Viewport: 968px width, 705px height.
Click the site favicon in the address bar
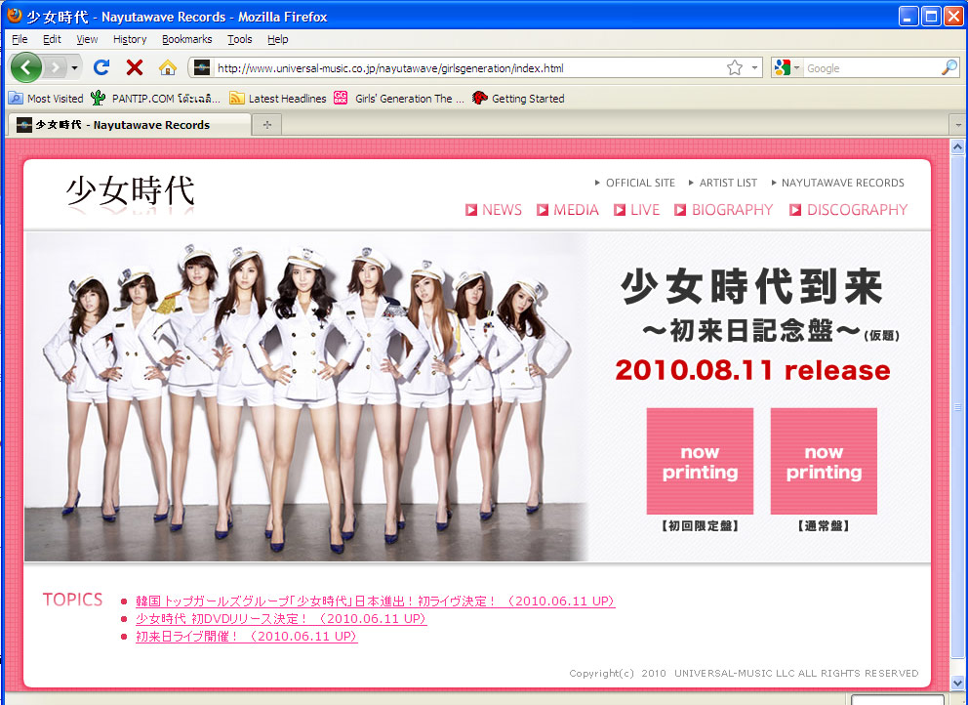(202, 68)
